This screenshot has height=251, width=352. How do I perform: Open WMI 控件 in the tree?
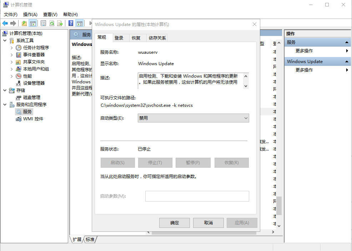[33, 119]
